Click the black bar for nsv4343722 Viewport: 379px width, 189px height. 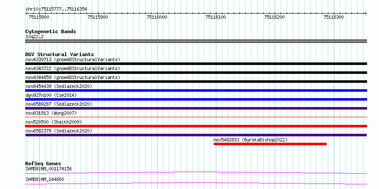196,73
